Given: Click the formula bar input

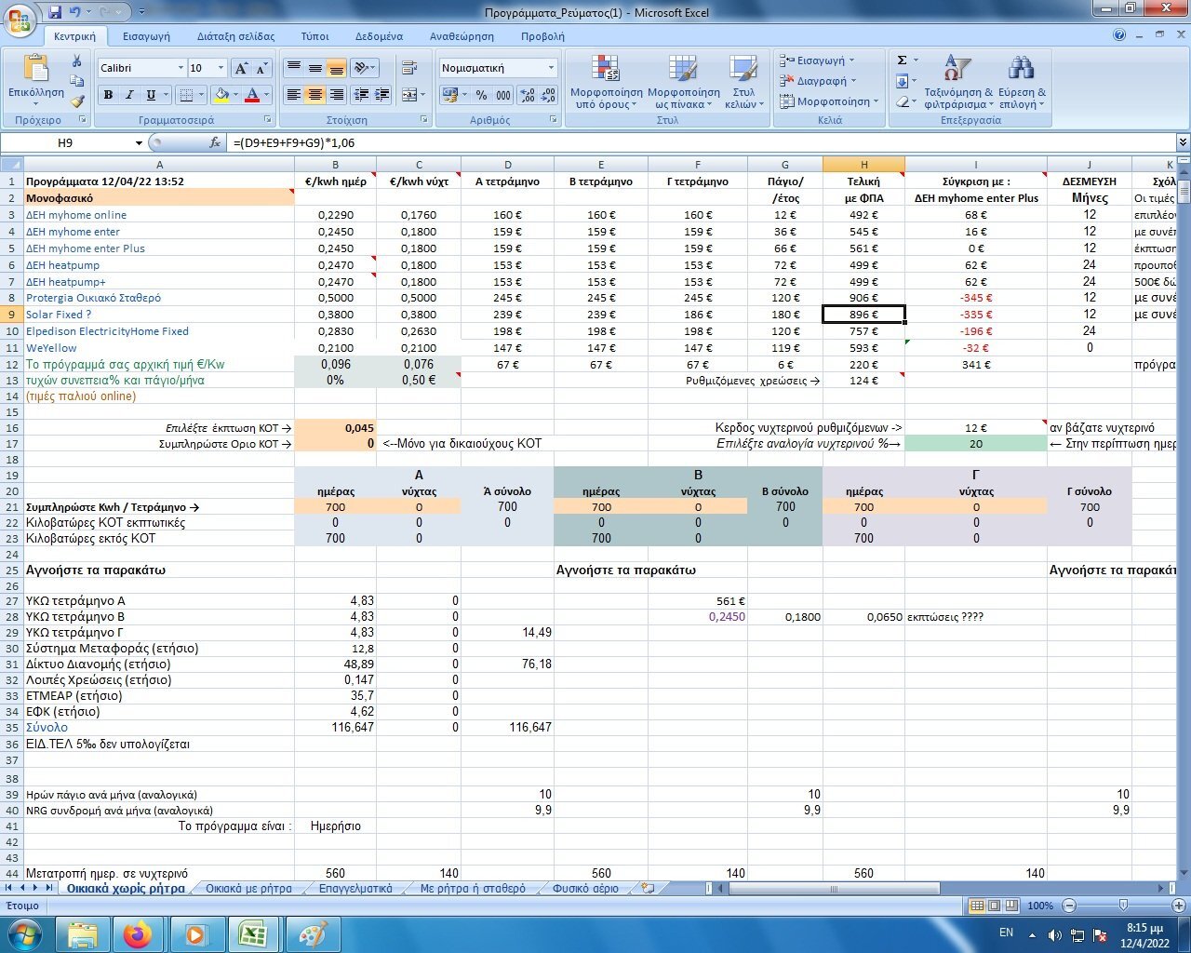Looking at the screenshot, I should coord(702,143).
